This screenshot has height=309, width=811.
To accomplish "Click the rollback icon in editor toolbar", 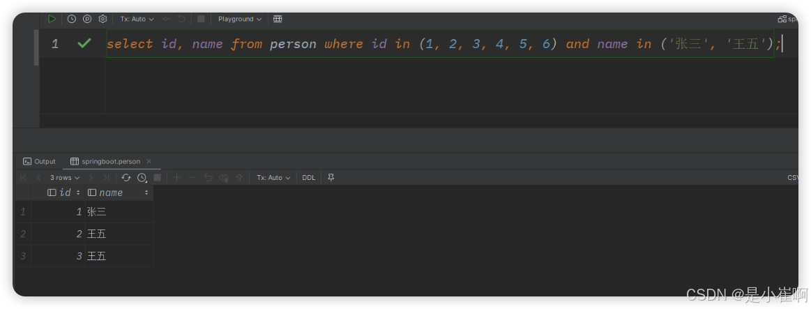I will coord(181,19).
